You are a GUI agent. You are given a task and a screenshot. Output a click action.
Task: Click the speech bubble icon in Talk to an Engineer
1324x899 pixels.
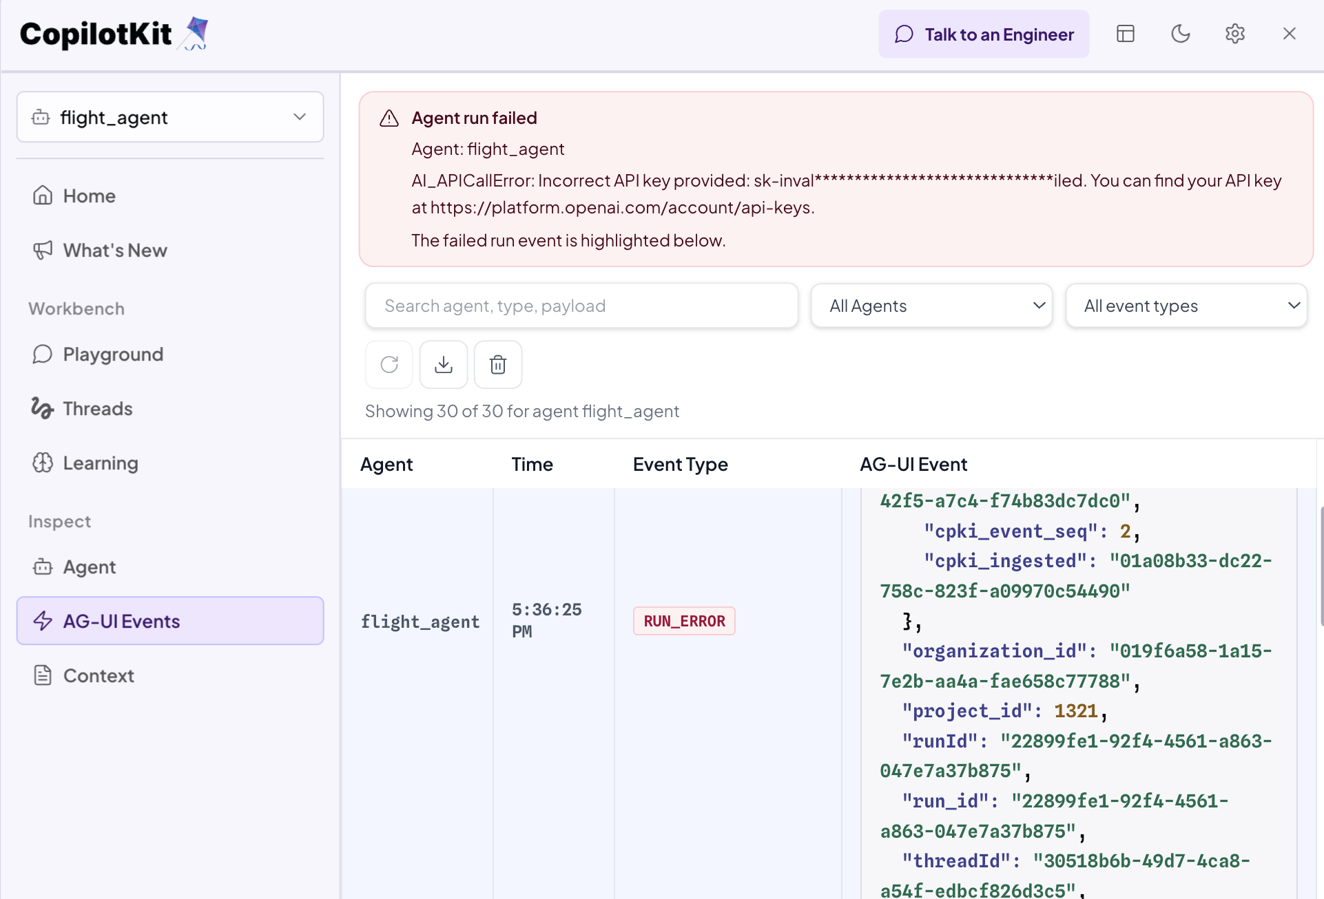[904, 34]
